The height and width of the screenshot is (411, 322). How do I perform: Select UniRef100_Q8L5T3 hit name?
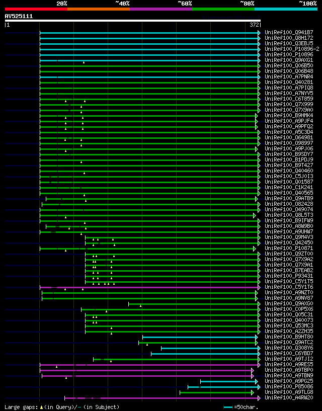pos(289,215)
